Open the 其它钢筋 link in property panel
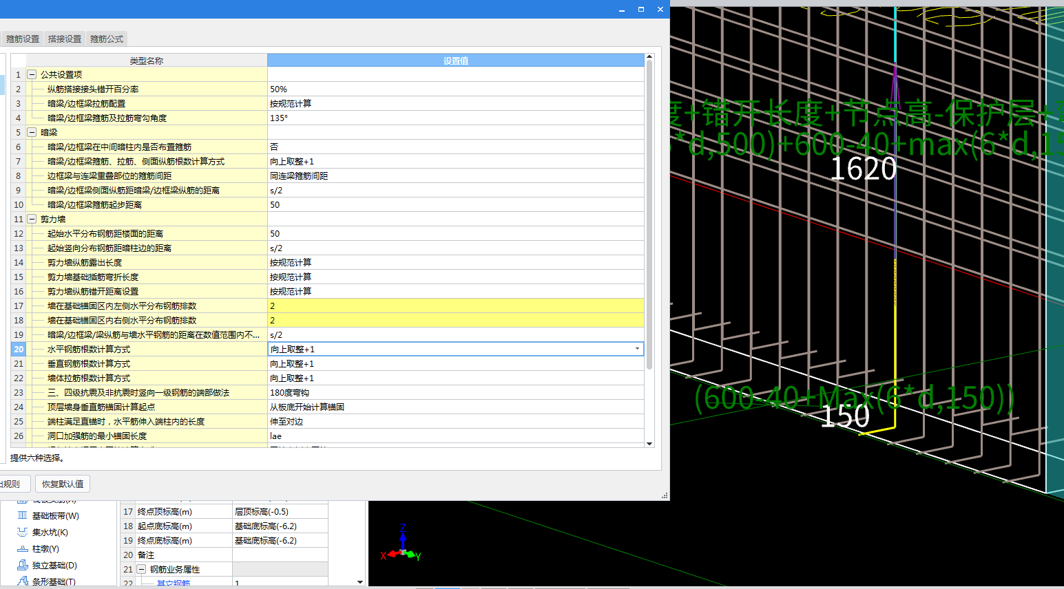This screenshot has height=589, width=1064. coord(173,583)
